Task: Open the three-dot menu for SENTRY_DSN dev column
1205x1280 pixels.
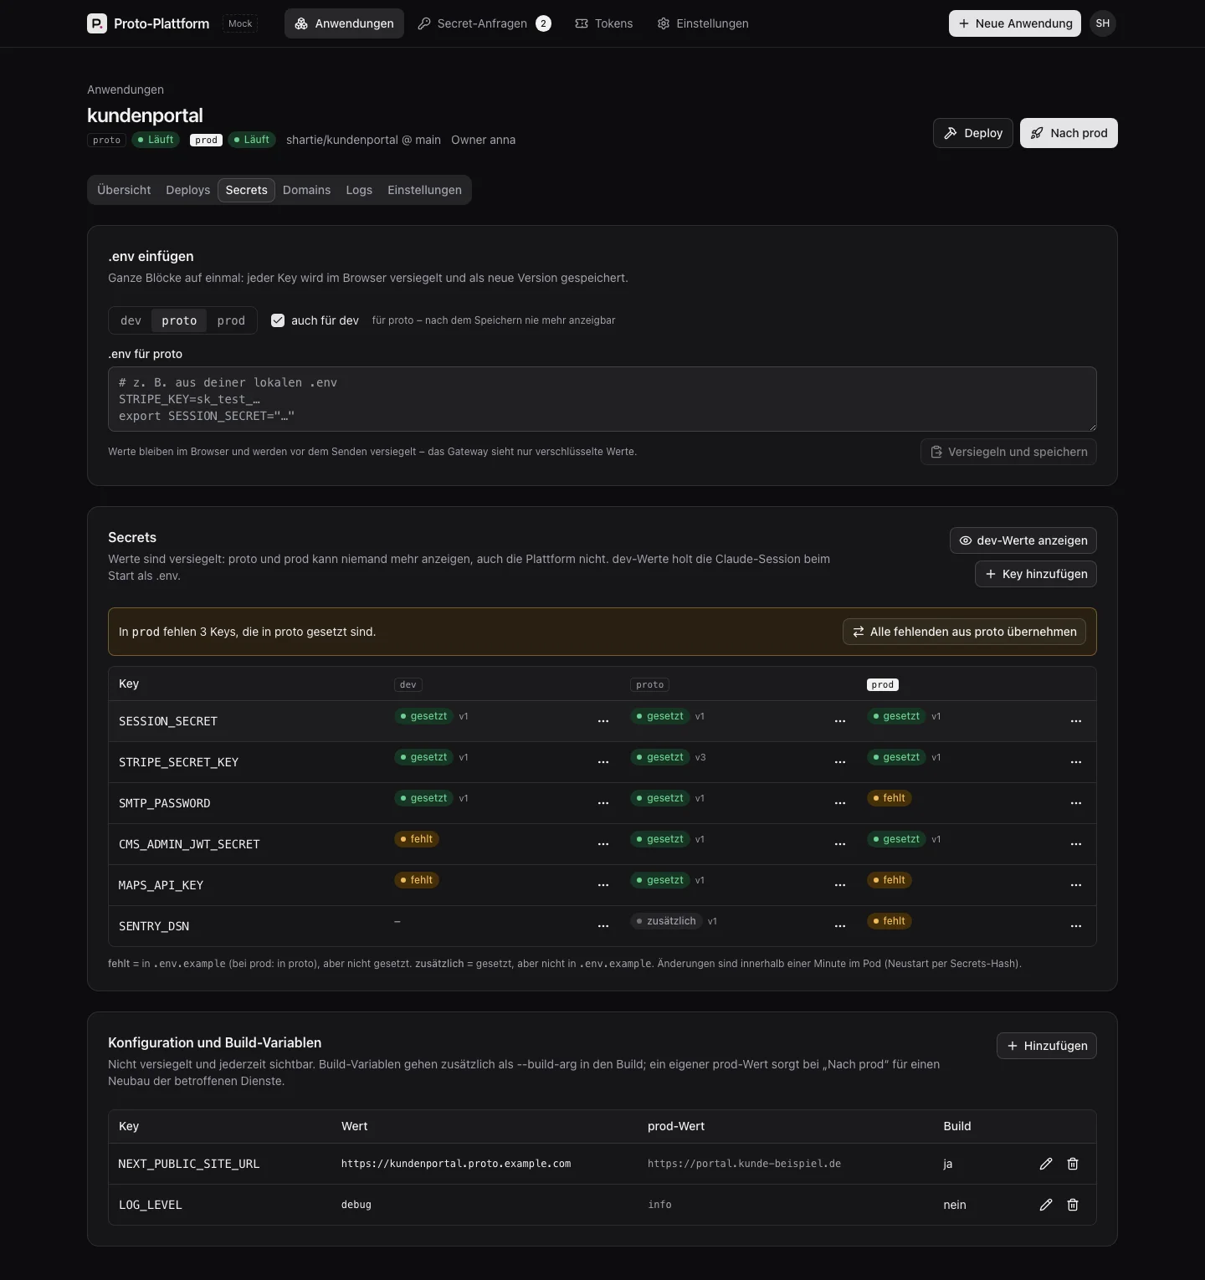Action: click(603, 926)
